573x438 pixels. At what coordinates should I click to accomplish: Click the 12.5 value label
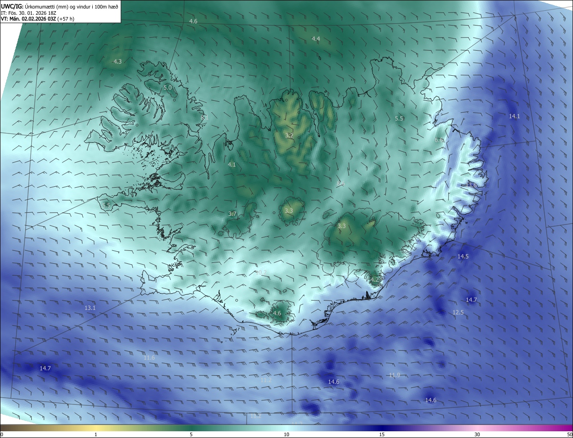pyautogui.click(x=458, y=313)
